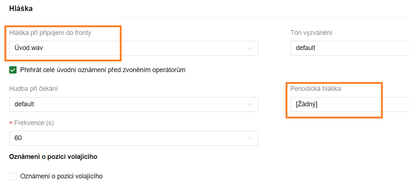Screen dimensions: 409x192
Task: Click the Tón vyzvánění label
Action: 311,33
